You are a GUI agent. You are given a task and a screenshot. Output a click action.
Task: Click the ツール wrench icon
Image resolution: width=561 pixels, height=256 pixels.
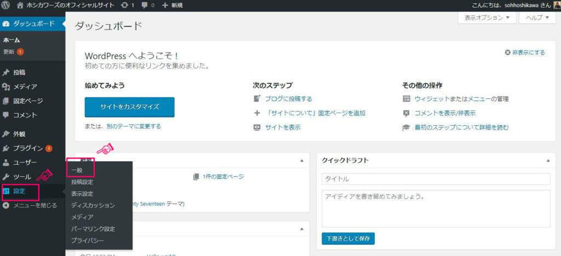pyautogui.click(x=5, y=177)
